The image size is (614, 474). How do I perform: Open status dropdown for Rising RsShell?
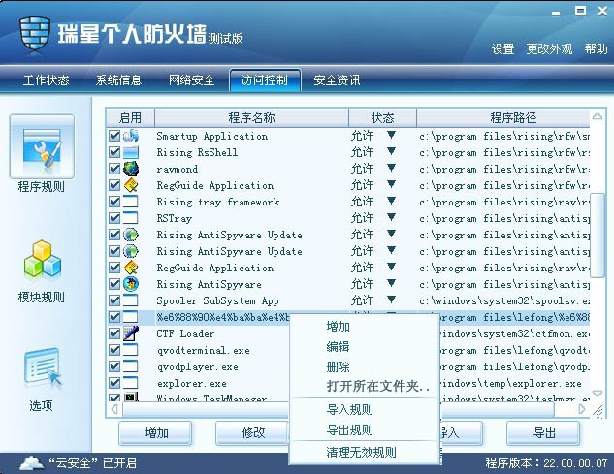391,151
